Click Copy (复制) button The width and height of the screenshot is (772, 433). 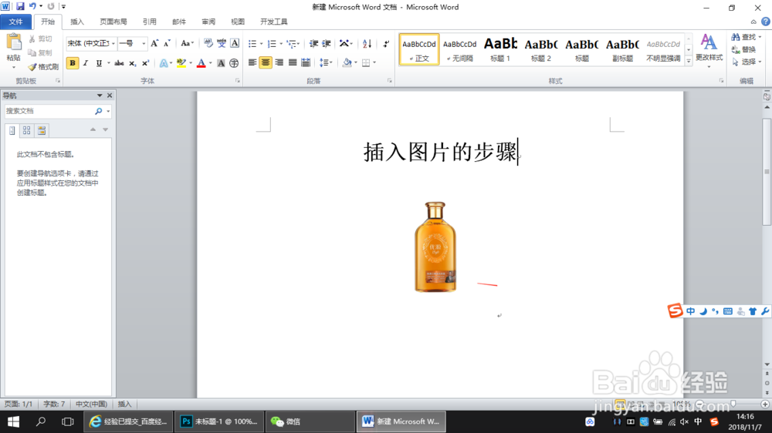tap(40, 52)
